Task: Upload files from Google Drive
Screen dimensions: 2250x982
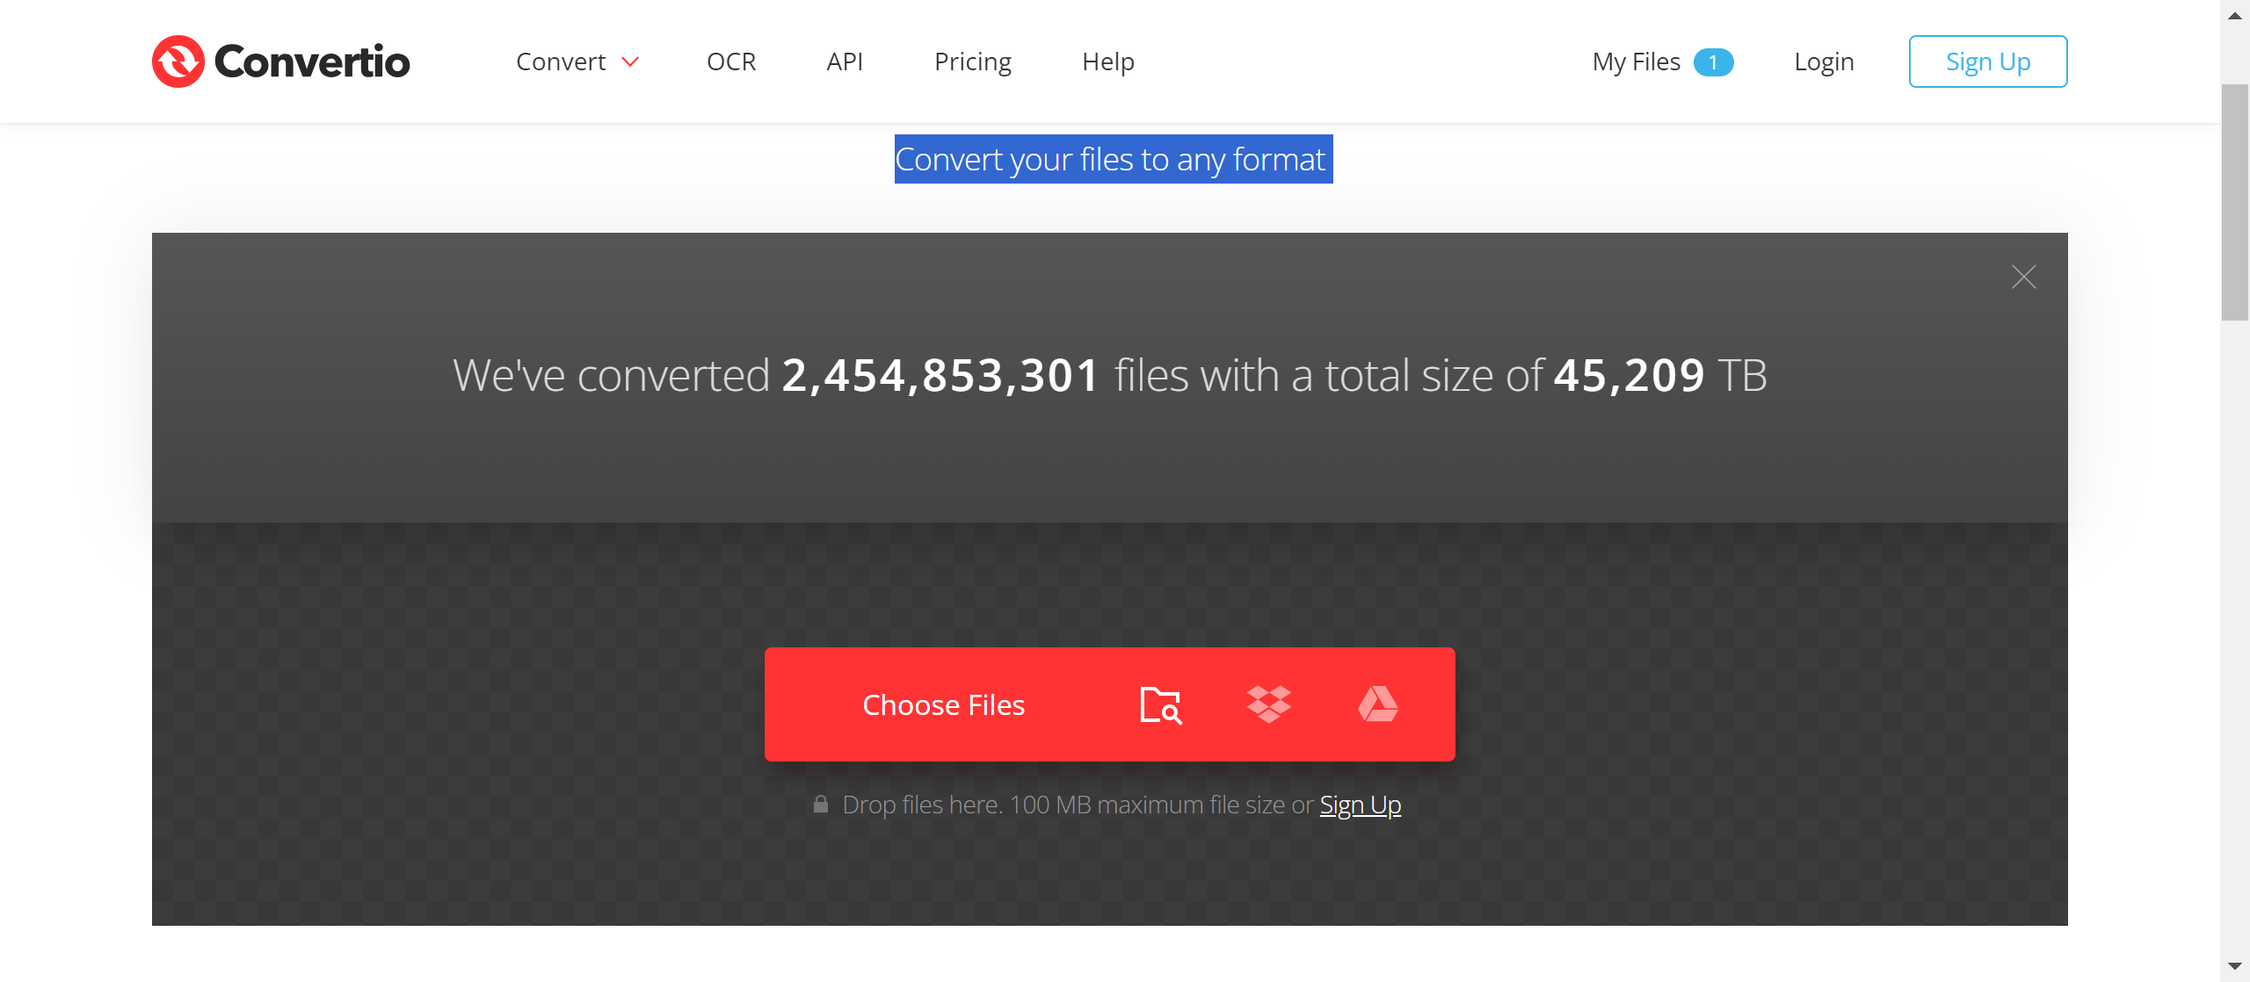Action: [x=1379, y=704]
